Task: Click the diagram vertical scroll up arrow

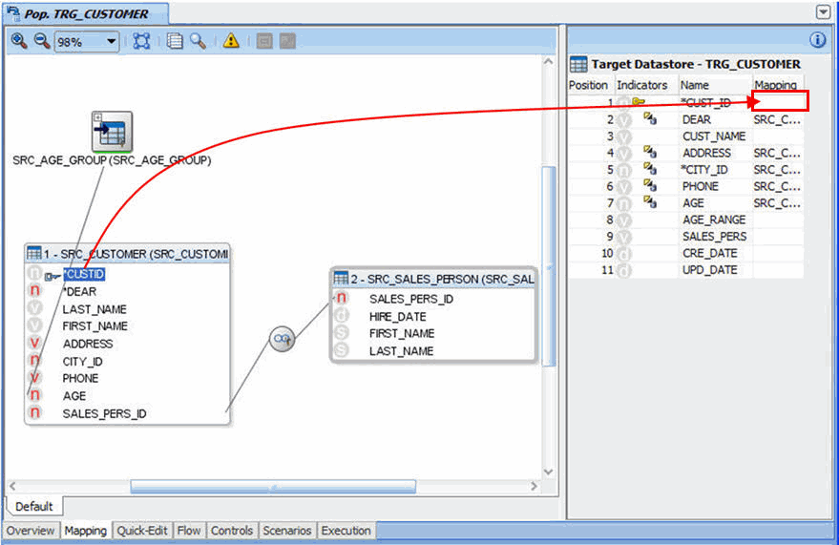Action: pos(548,61)
